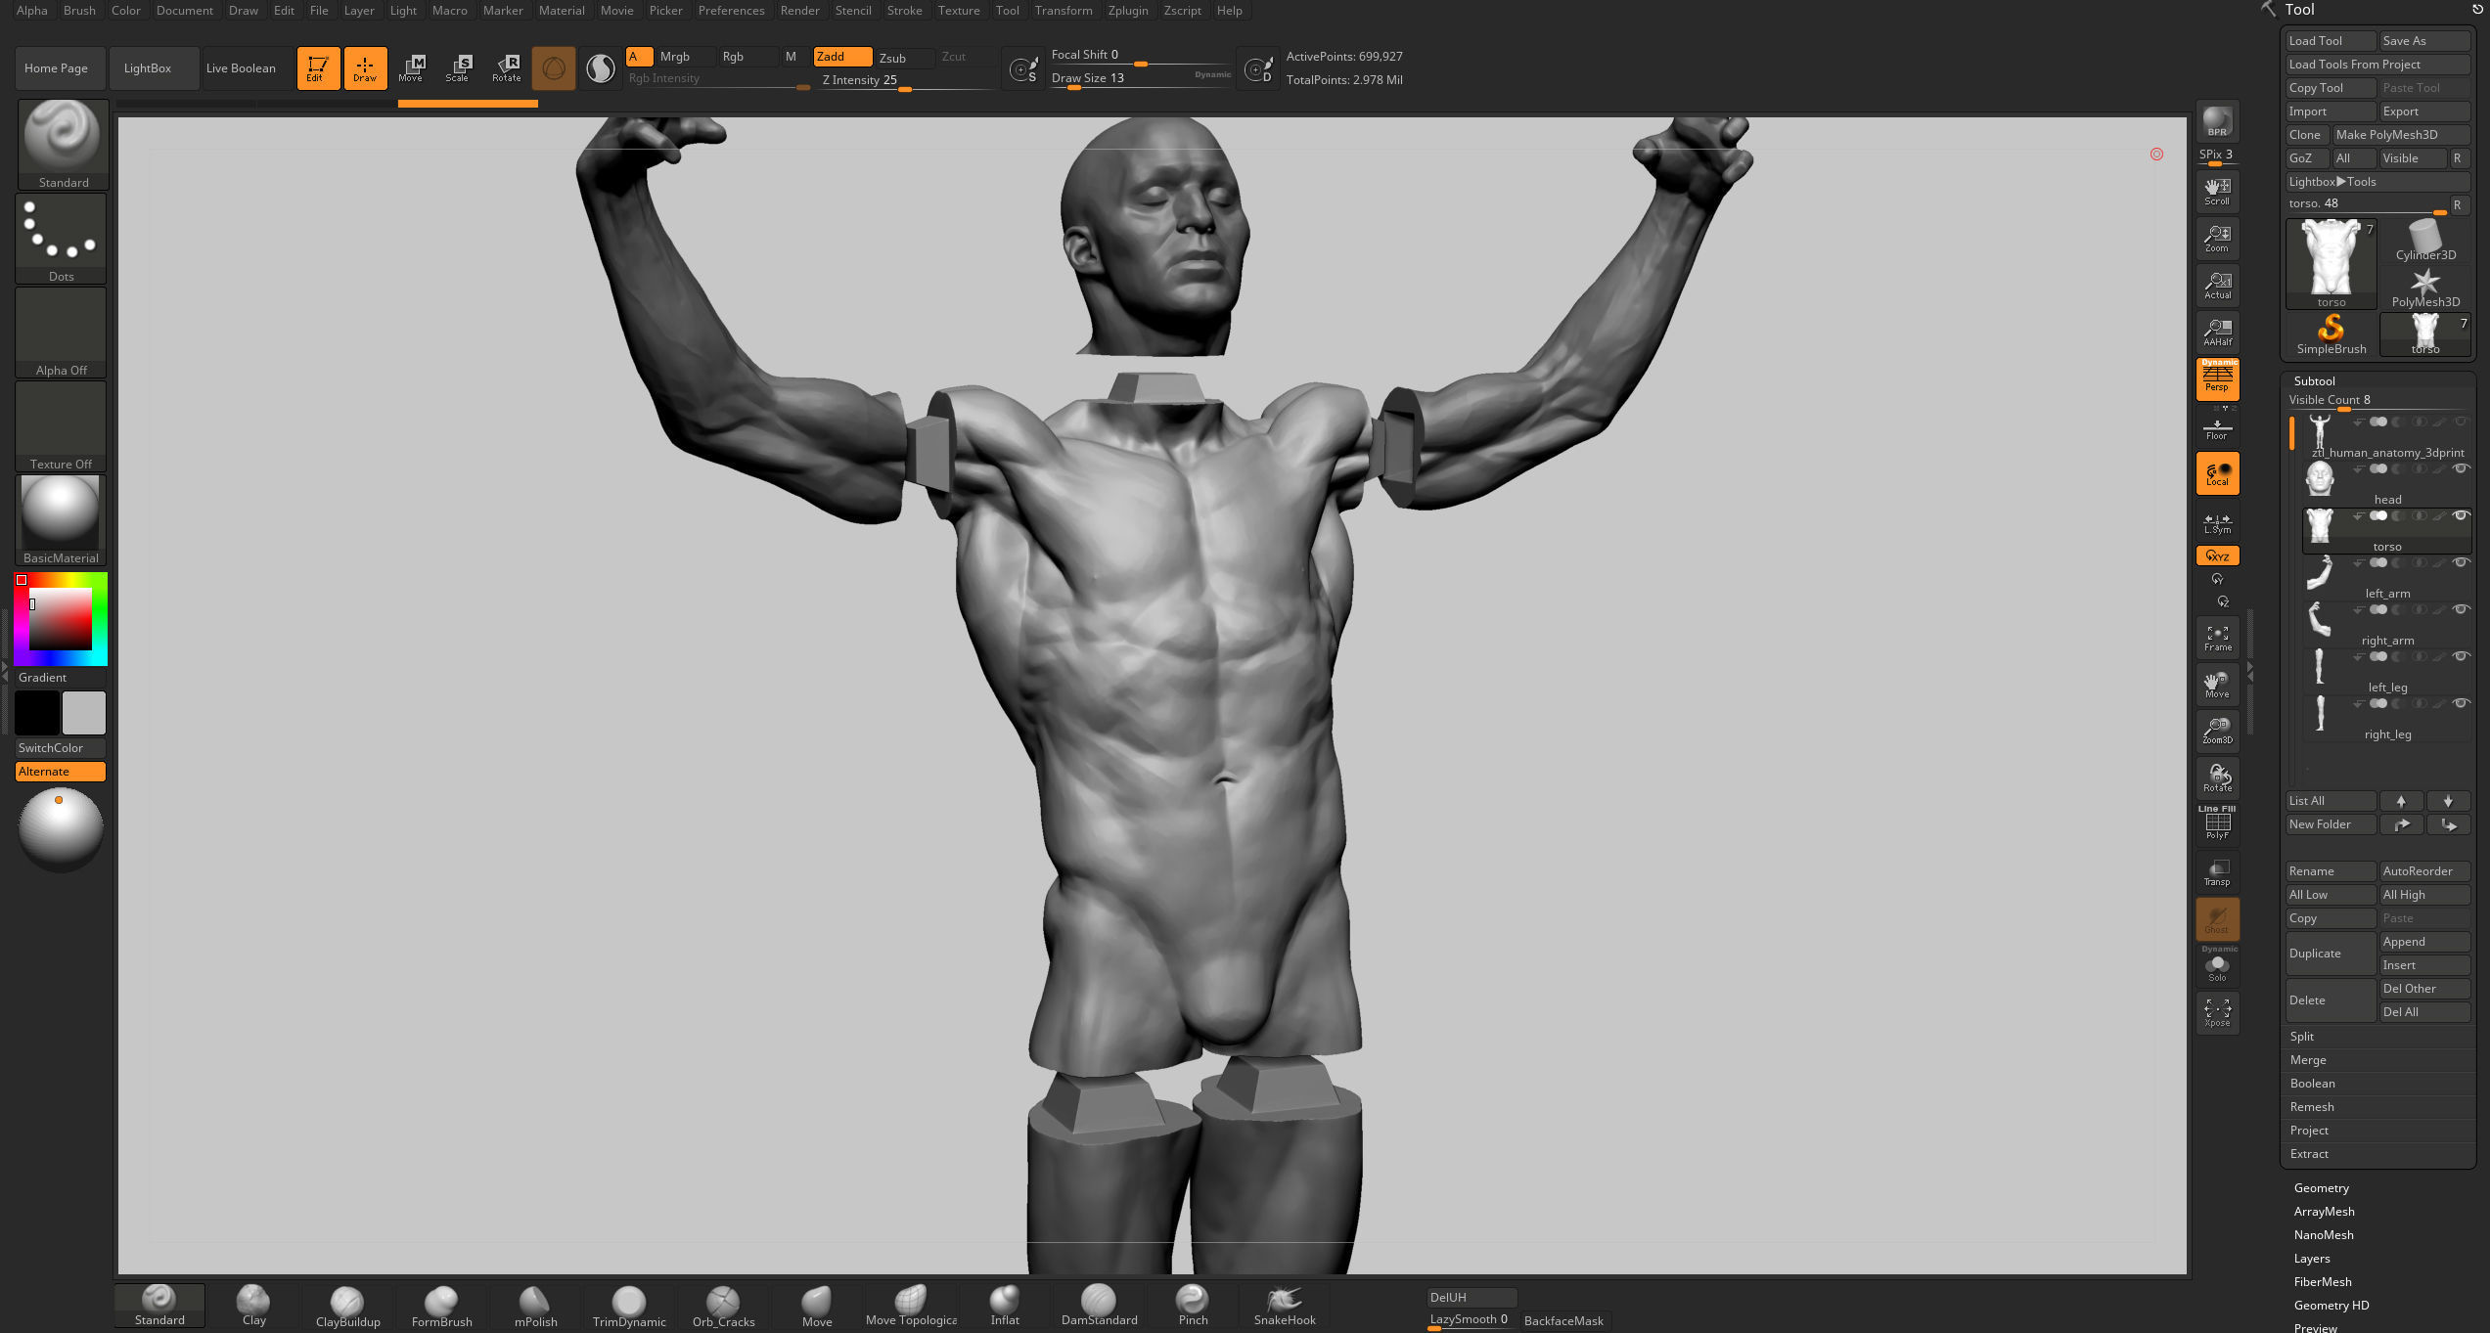Toggle Dynamic Persp perspective button

2217,378
